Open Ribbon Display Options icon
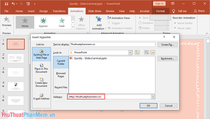The height and width of the screenshot is (119, 210). click(173, 4)
